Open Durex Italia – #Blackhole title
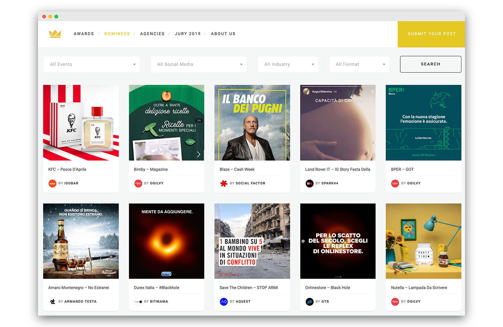The image size is (503, 327). click(x=157, y=288)
